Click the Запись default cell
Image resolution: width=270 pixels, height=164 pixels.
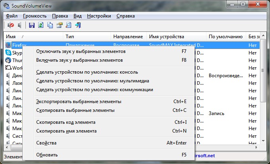click(x=216, y=113)
